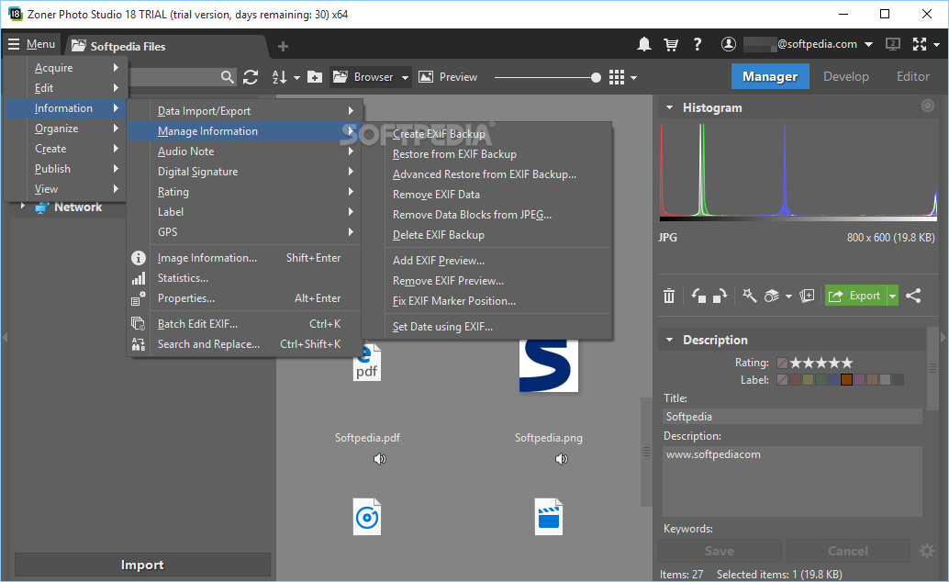Click the thumbnail size slider handle
The width and height of the screenshot is (949, 582).
[597, 77]
